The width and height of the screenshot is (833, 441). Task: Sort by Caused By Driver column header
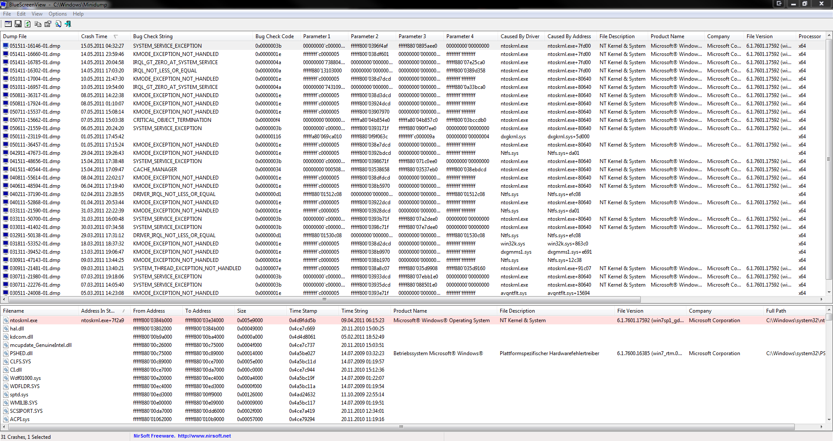(521, 36)
